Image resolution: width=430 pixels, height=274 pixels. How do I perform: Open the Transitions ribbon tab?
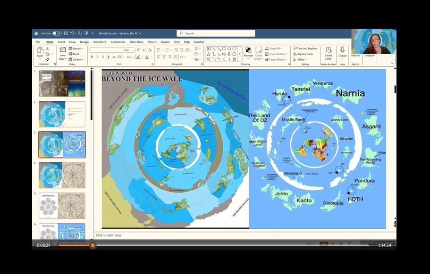[x=100, y=42]
